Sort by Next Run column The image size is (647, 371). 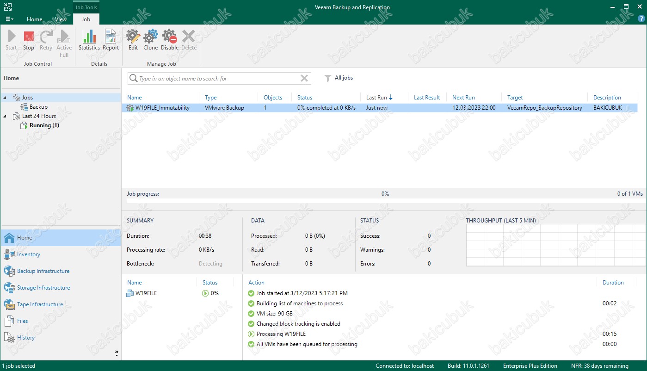click(463, 98)
